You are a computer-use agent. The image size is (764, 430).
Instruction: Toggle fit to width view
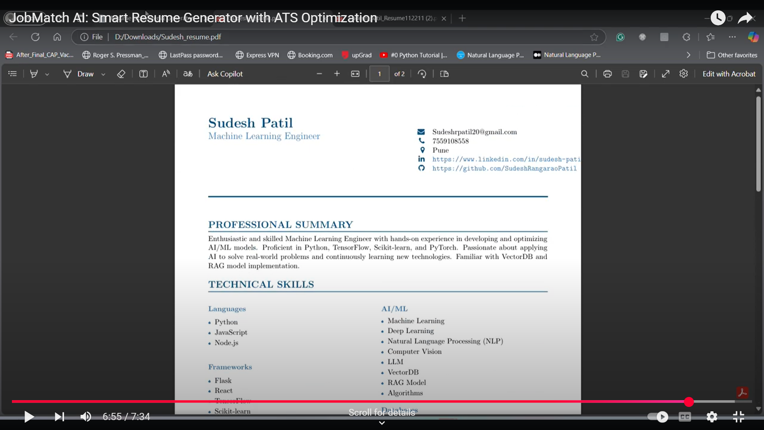tap(355, 74)
